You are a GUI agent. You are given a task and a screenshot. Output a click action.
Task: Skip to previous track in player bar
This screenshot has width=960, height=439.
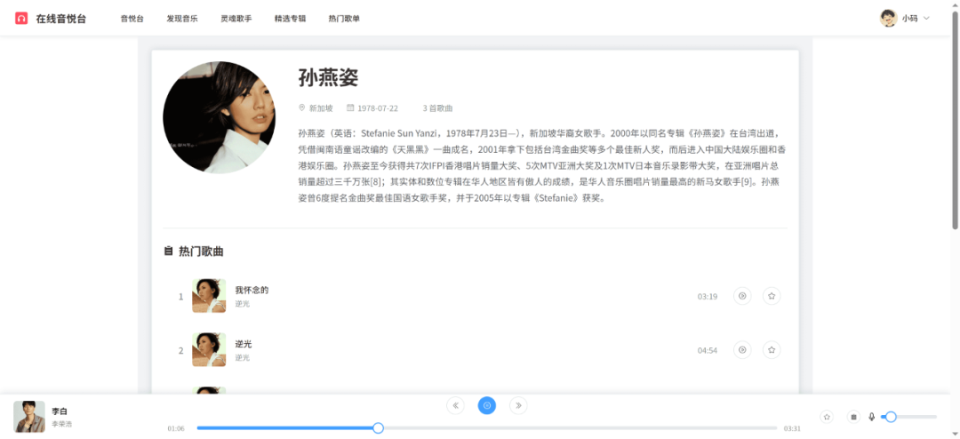tap(455, 405)
